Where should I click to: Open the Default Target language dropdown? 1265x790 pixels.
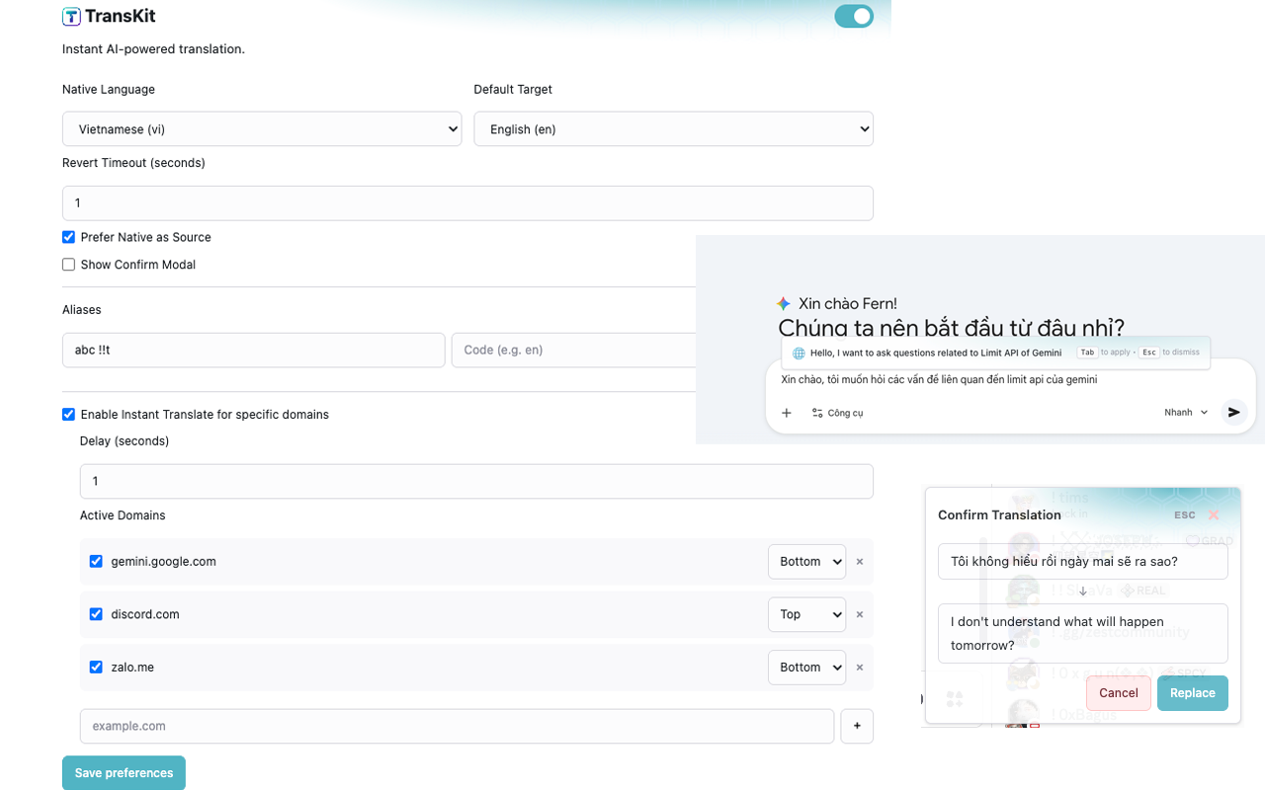[673, 129]
